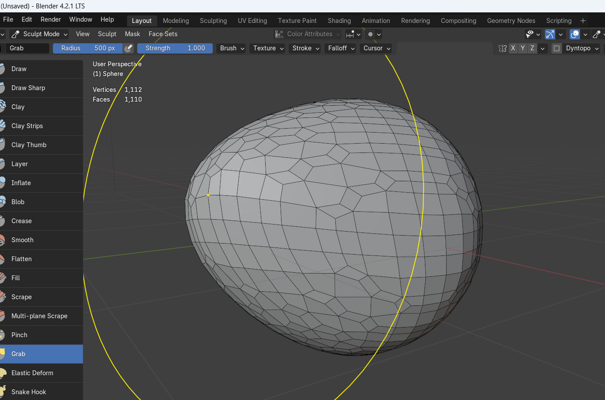Select the Draw Sharp brush icon
The height and width of the screenshot is (400, 605).
pyautogui.click(x=2, y=88)
